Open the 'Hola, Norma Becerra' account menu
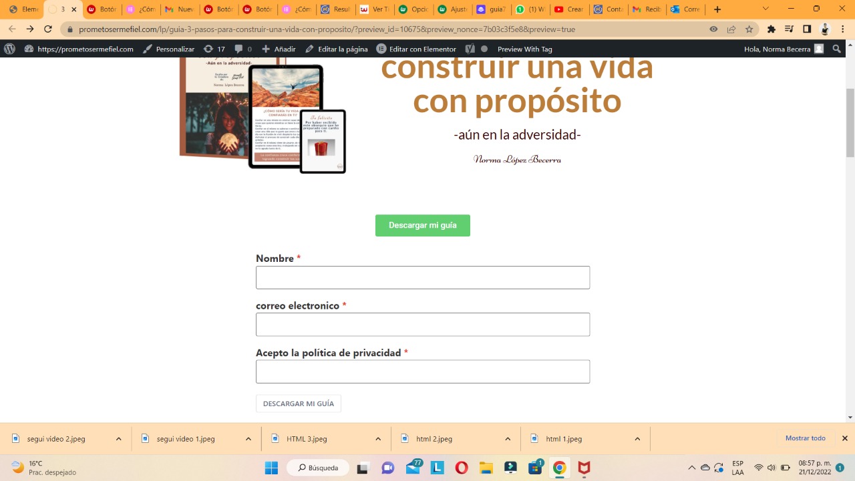 [784, 49]
